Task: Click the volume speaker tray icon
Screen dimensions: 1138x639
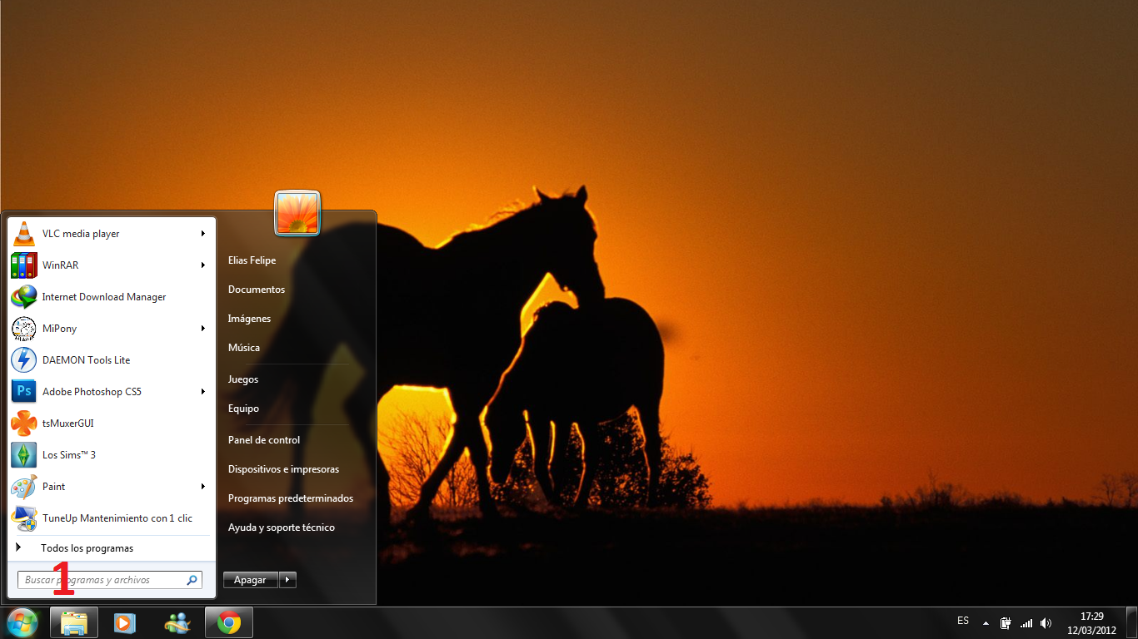Action: tap(1046, 623)
